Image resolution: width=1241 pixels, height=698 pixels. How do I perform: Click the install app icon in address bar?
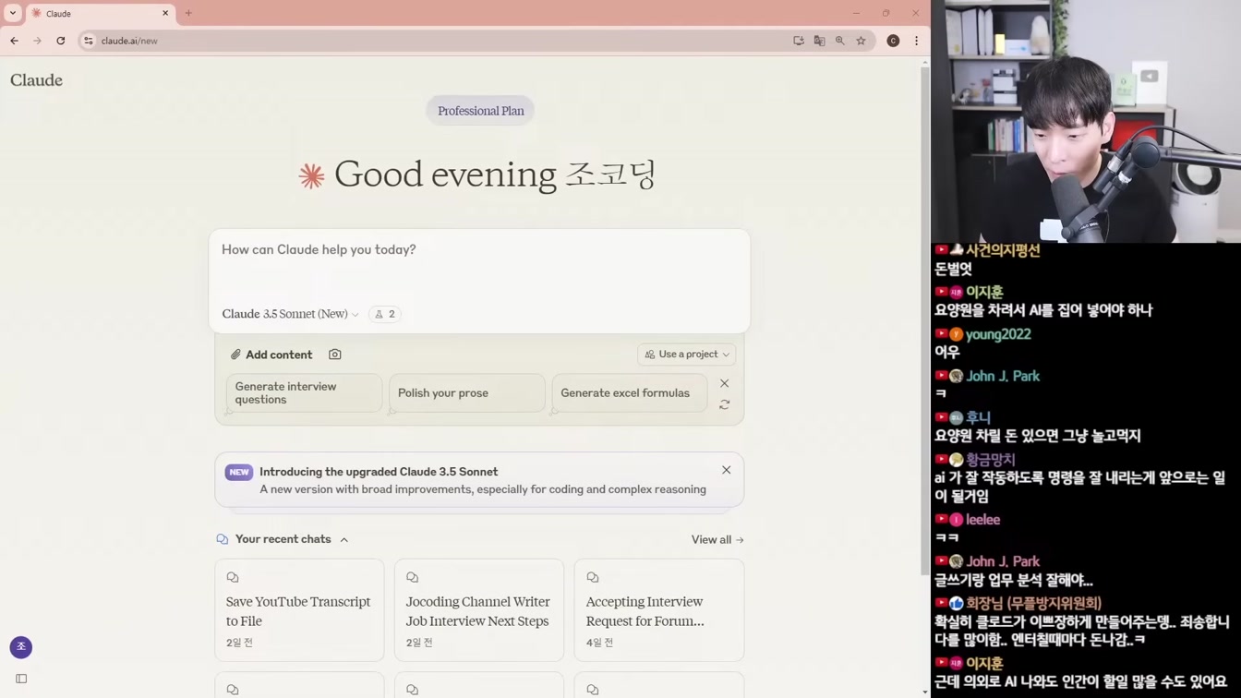(799, 41)
